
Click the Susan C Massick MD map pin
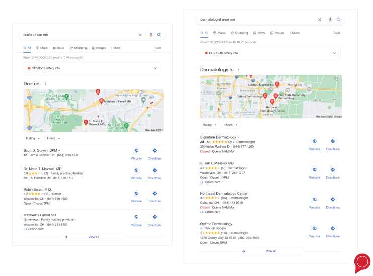[x=277, y=84]
